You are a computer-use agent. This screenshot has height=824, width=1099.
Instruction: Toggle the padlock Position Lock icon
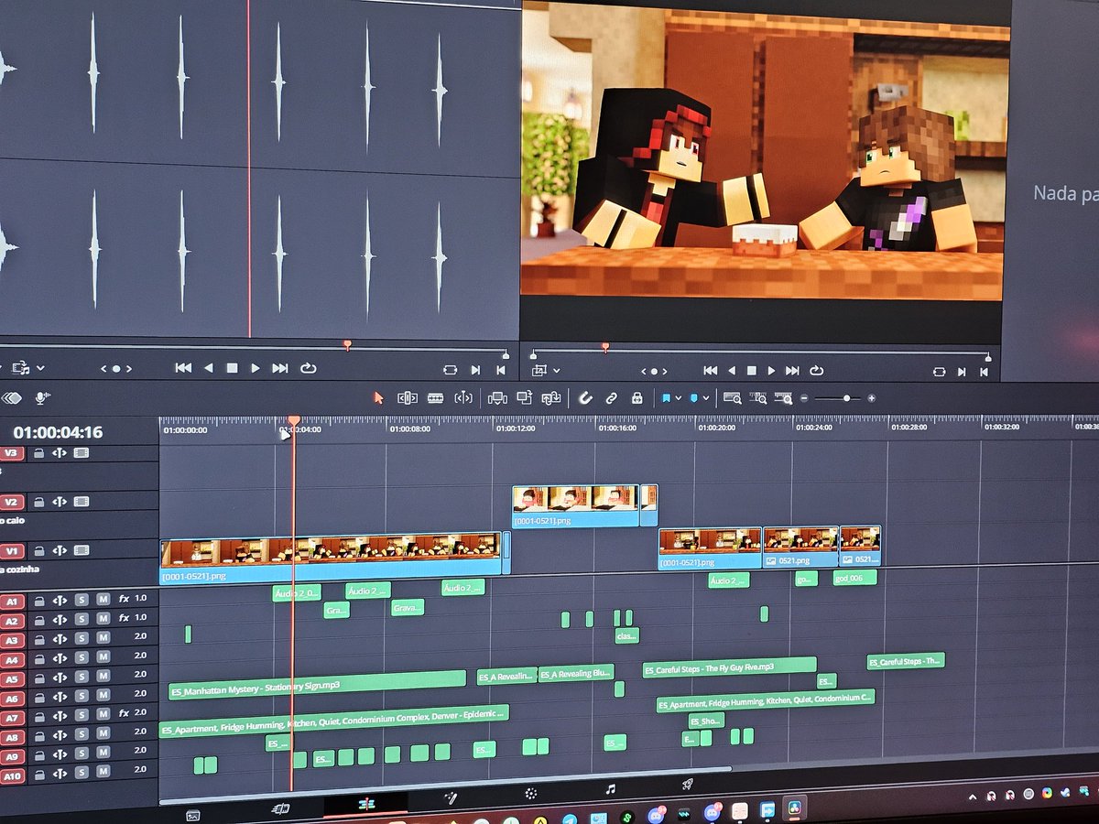tap(637, 398)
